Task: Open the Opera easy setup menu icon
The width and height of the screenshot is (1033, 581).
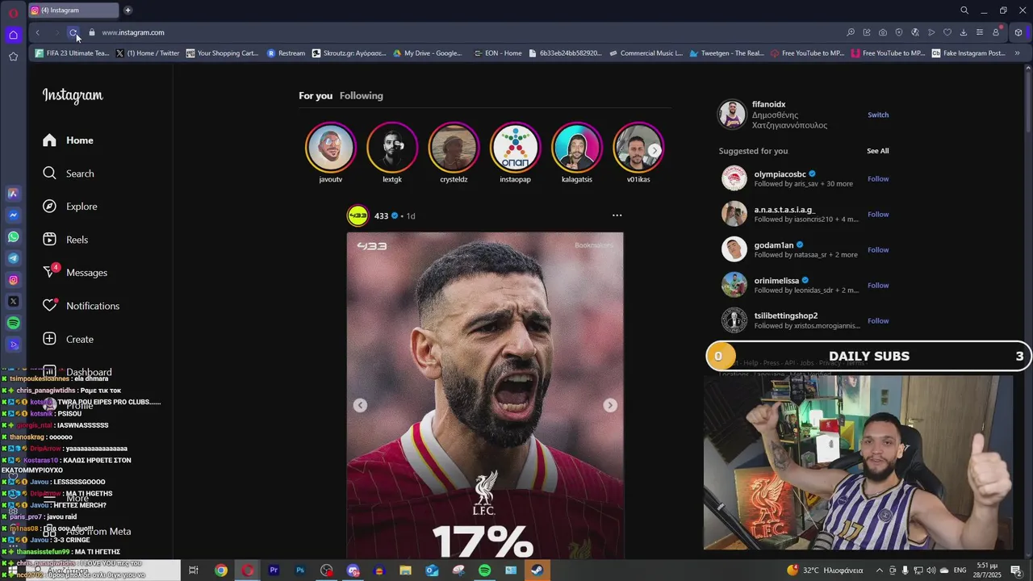Action: click(980, 32)
